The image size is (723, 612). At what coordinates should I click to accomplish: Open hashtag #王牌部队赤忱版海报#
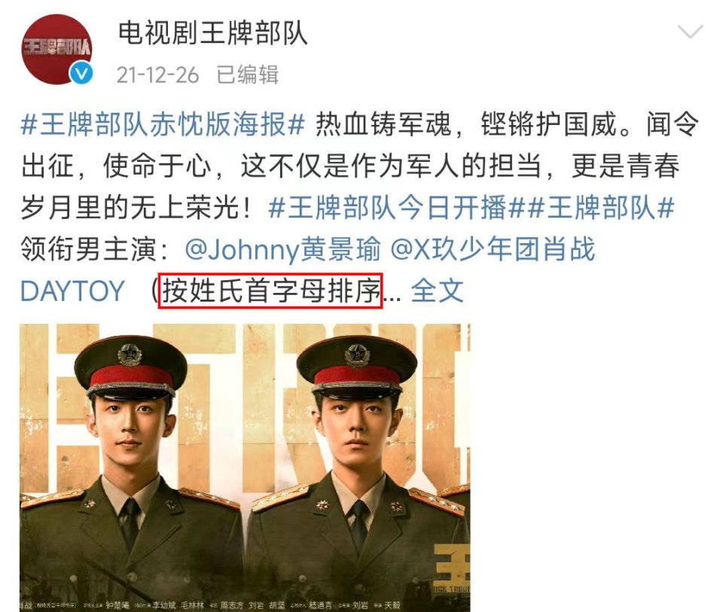(163, 124)
